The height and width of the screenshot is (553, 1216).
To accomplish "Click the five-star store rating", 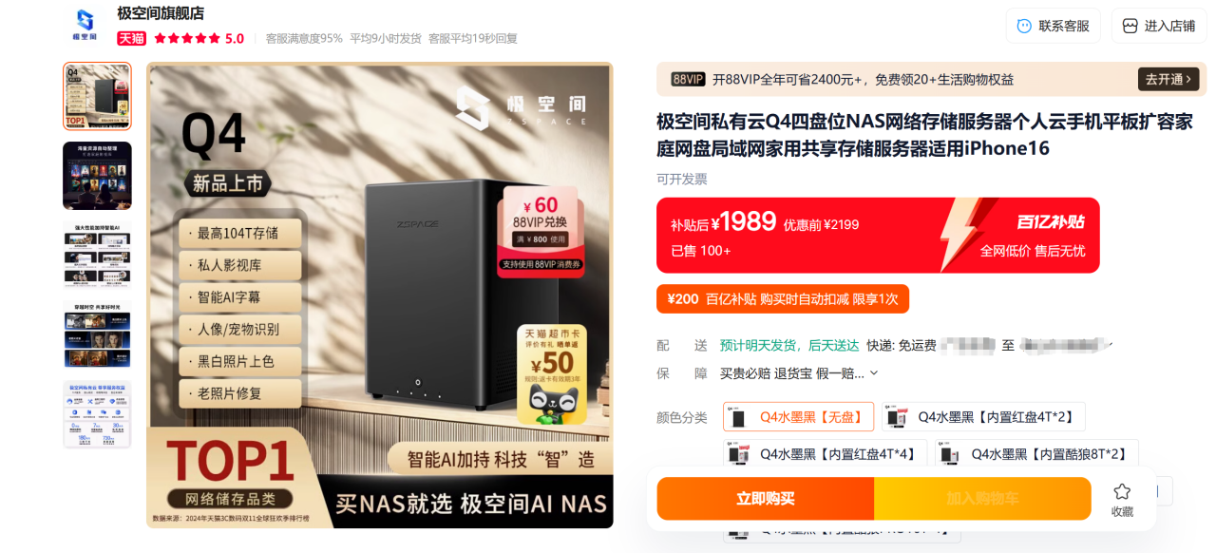I will 187,39.
